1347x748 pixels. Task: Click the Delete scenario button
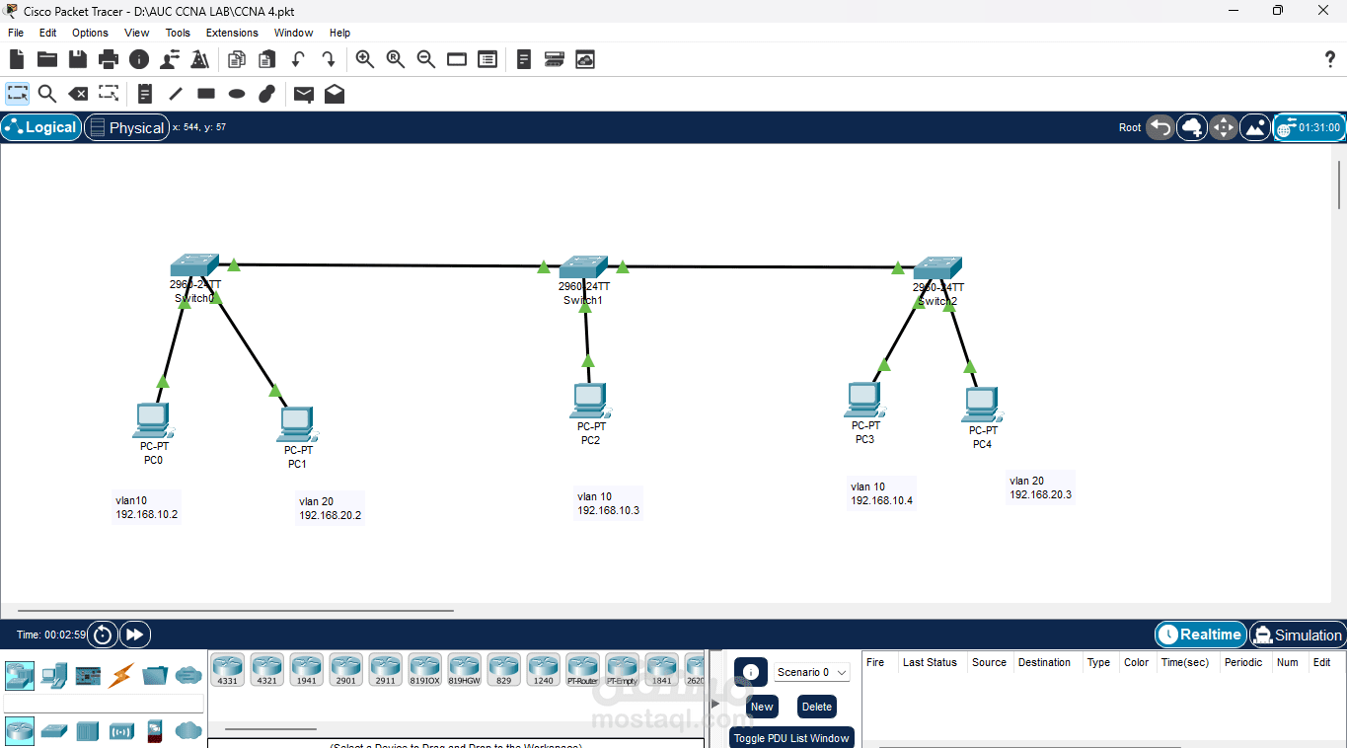click(x=817, y=707)
